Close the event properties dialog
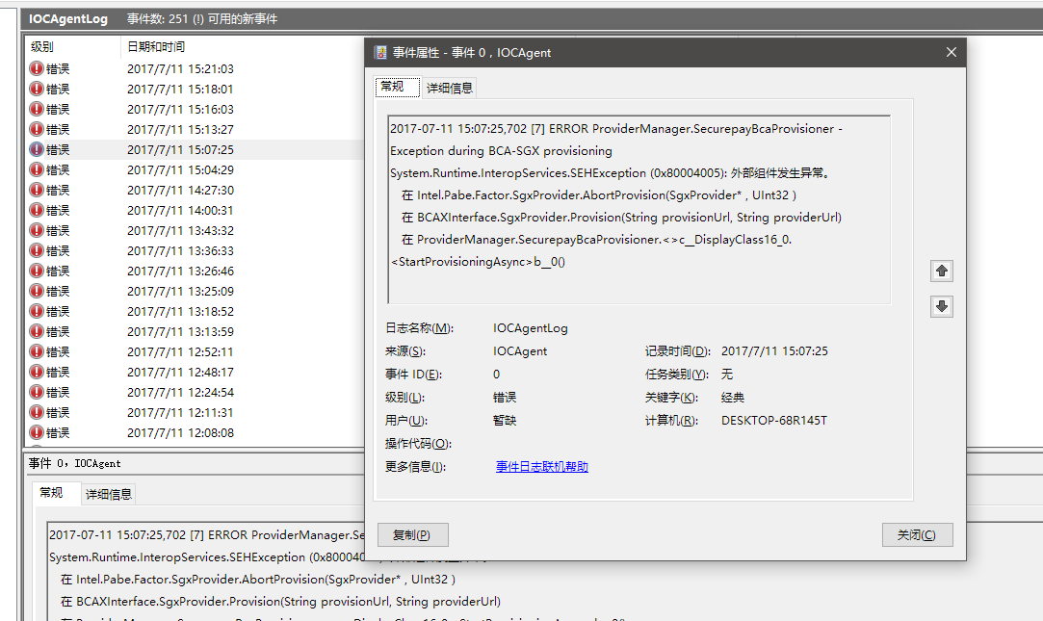 (952, 52)
